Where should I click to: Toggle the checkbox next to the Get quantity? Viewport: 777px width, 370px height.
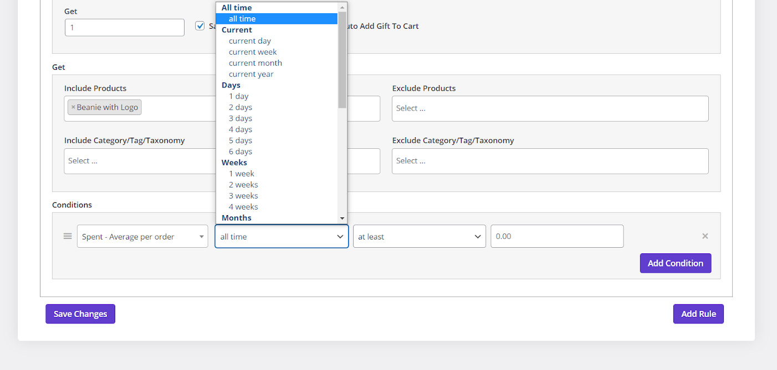point(200,26)
